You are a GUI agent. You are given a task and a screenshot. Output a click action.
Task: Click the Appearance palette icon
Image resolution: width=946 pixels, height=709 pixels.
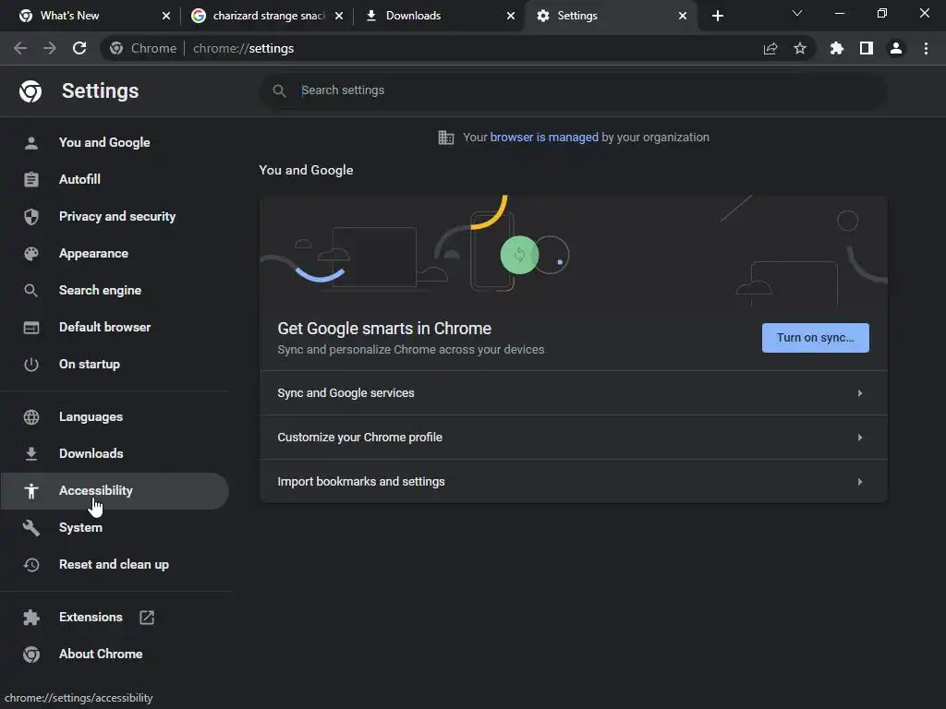[31, 254]
